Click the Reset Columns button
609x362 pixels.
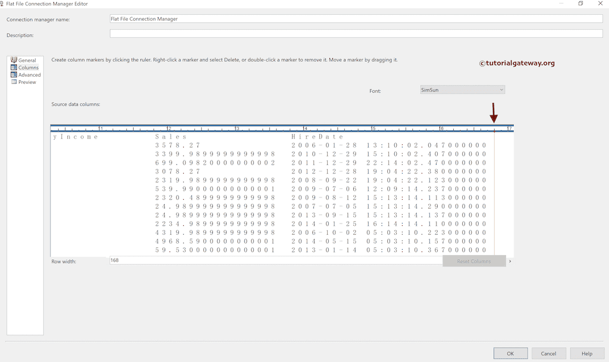(474, 261)
